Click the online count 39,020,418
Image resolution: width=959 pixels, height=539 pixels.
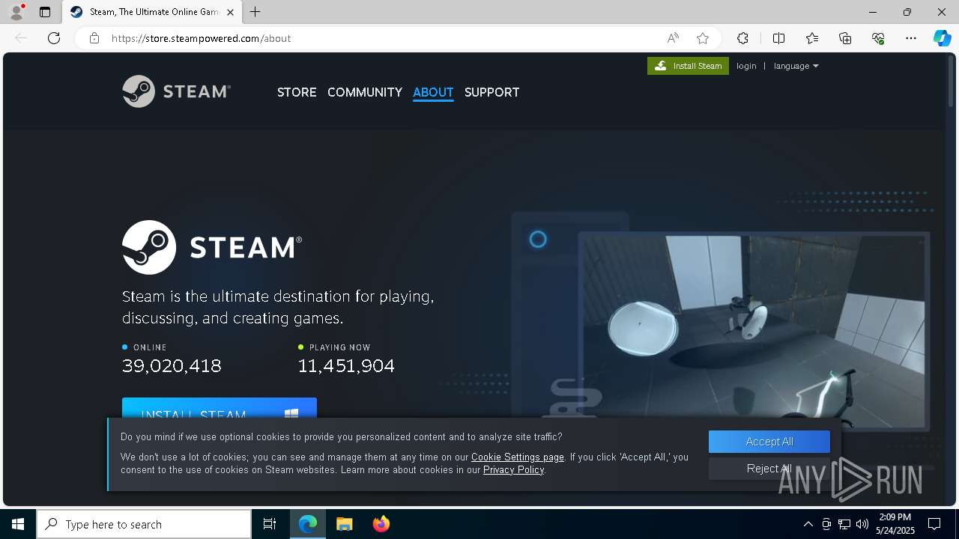[x=172, y=365]
